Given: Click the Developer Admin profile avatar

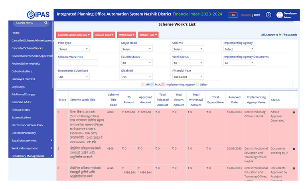Looking at the screenshot, I should [x=279, y=15].
